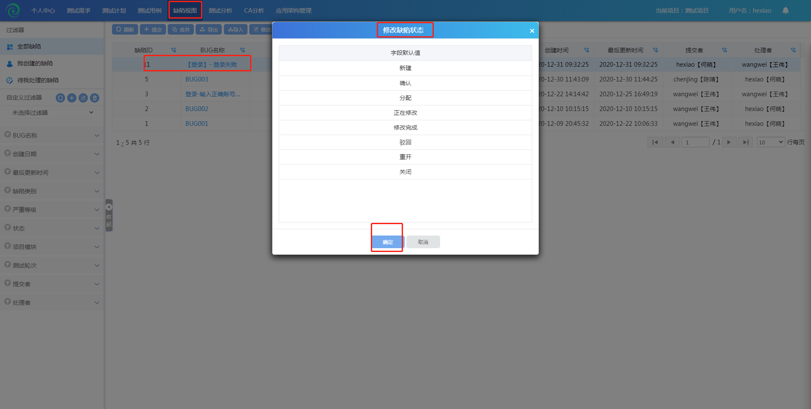Add a new custom filter with plus icon
This screenshot has height=409, width=811.
pos(72,98)
